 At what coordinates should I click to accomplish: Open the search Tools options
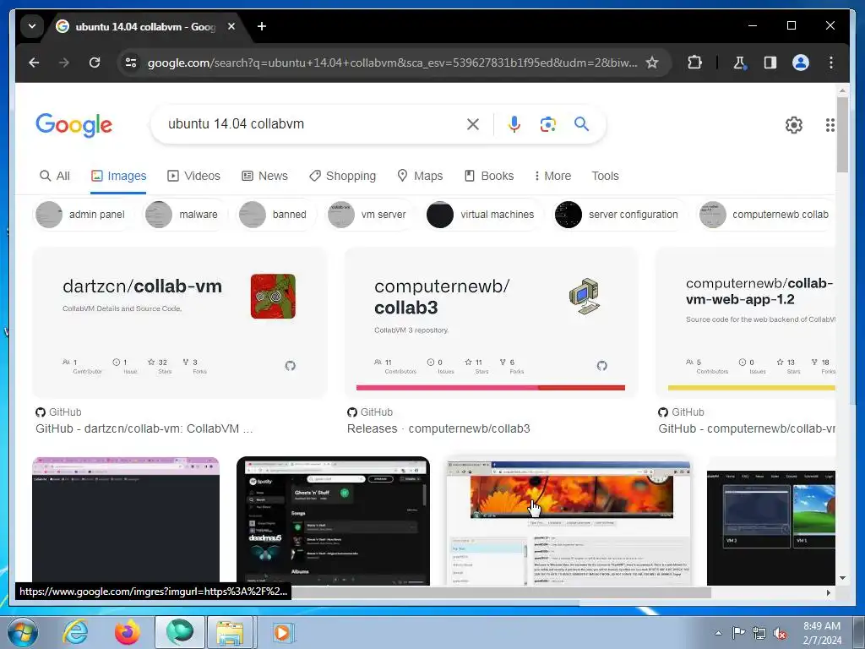coord(605,176)
